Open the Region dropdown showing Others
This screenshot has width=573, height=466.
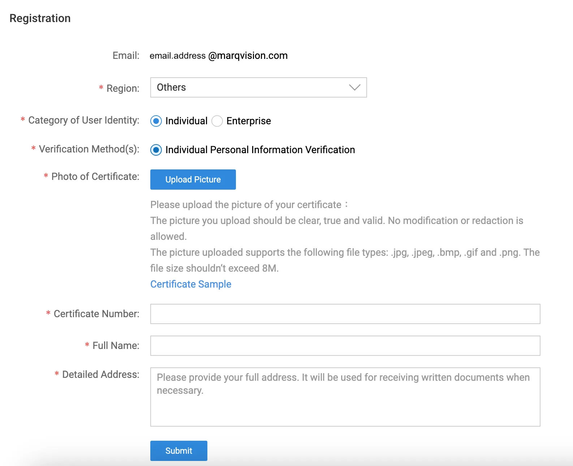coord(258,87)
